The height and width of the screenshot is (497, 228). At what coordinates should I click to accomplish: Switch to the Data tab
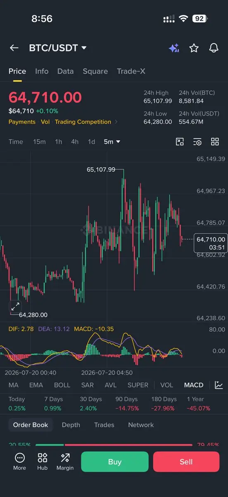[x=65, y=71]
